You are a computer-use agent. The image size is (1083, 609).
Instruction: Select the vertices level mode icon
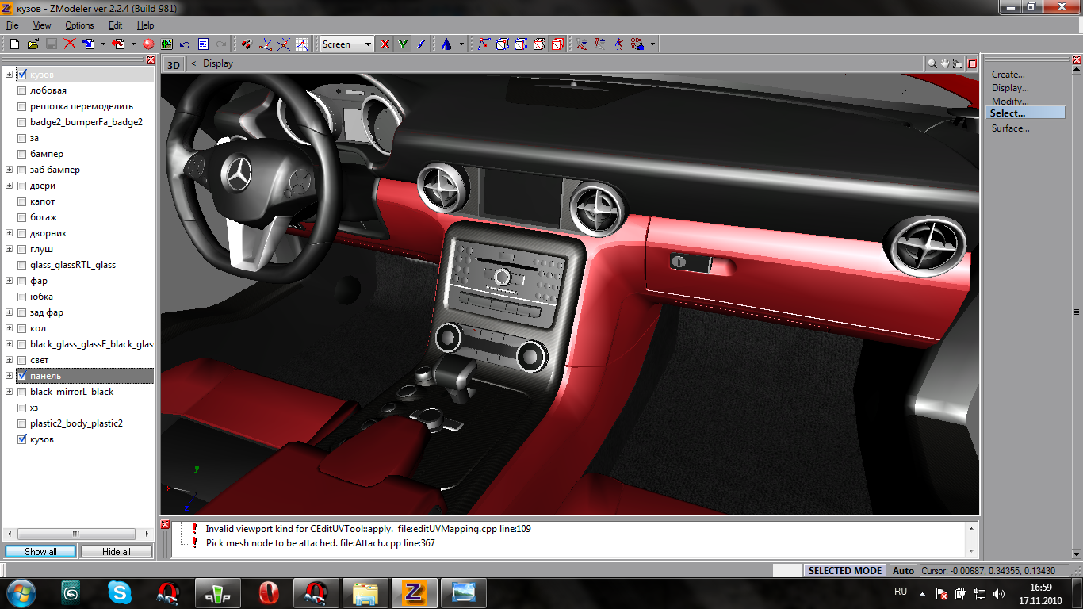pos(484,44)
